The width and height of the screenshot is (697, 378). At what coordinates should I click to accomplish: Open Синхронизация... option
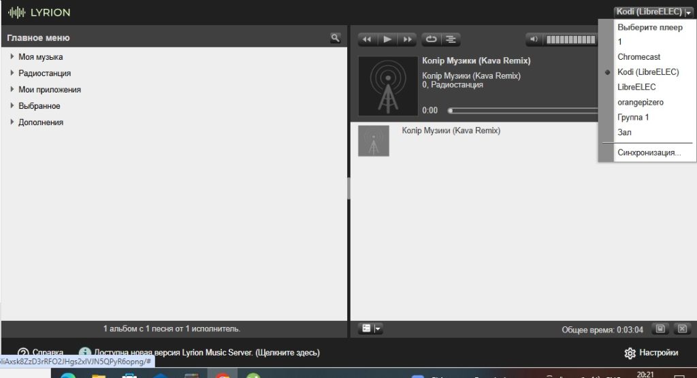pos(649,153)
